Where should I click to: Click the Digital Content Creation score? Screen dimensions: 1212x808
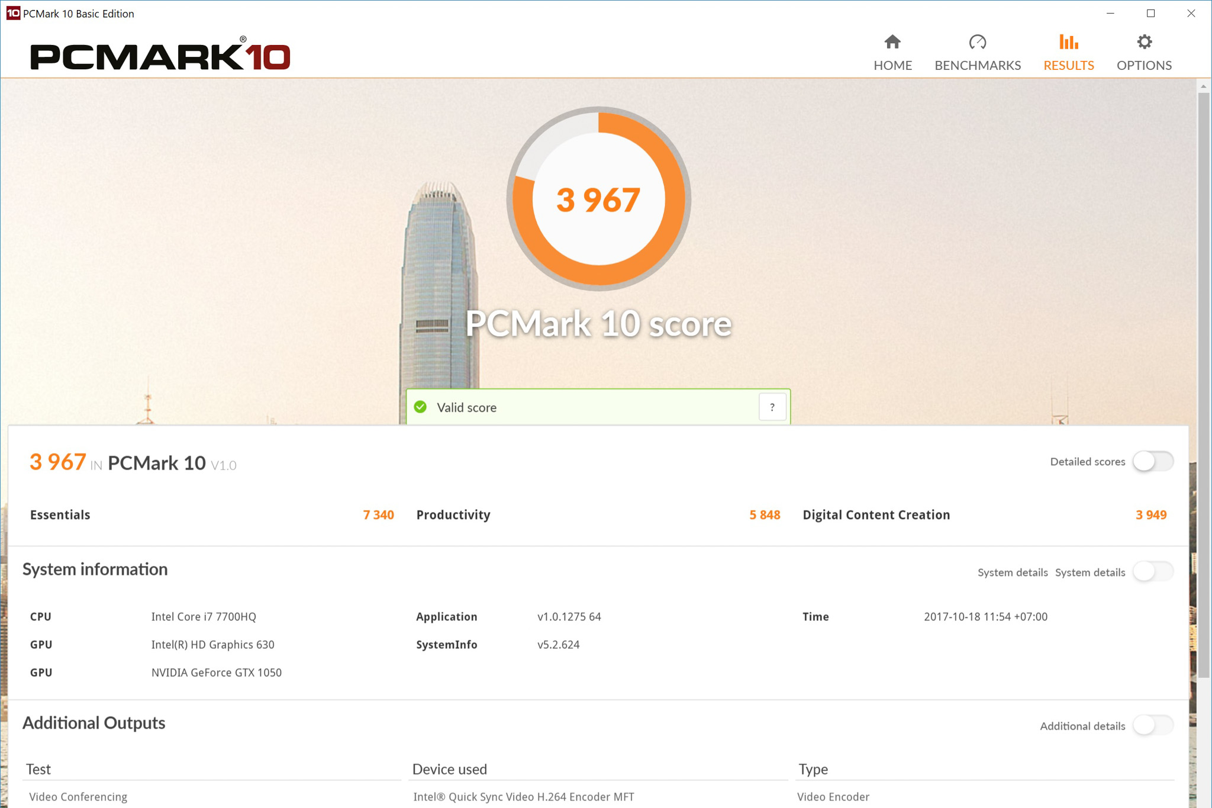[x=1150, y=515]
